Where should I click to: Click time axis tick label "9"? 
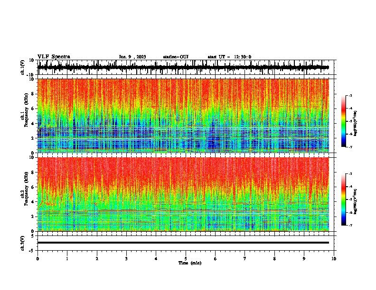point(304,259)
